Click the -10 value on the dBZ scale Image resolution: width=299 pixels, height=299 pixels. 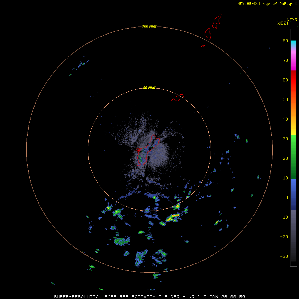(x=284, y=217)
